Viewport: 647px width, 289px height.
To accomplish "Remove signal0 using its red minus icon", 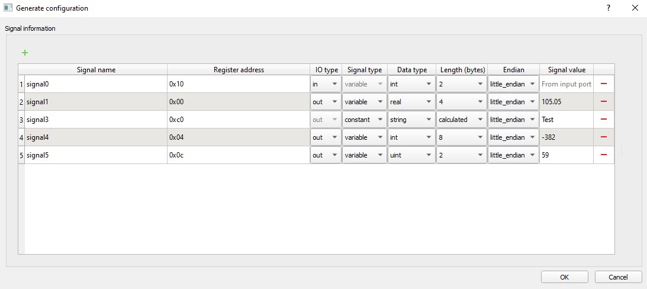I will click(604, 84).
